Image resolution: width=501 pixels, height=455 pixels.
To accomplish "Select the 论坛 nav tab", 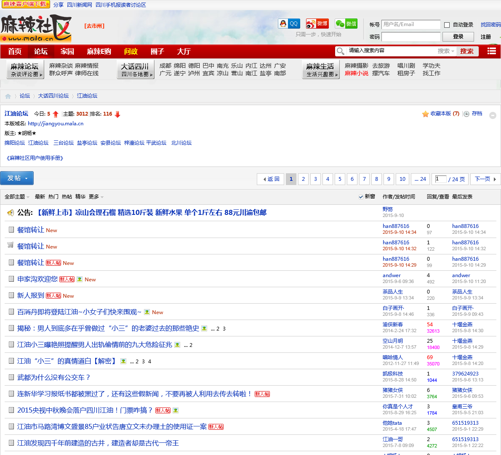I will pos(41,51).
